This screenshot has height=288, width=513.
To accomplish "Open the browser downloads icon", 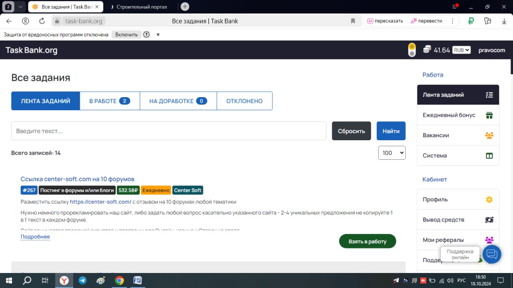I will [504, 21].
